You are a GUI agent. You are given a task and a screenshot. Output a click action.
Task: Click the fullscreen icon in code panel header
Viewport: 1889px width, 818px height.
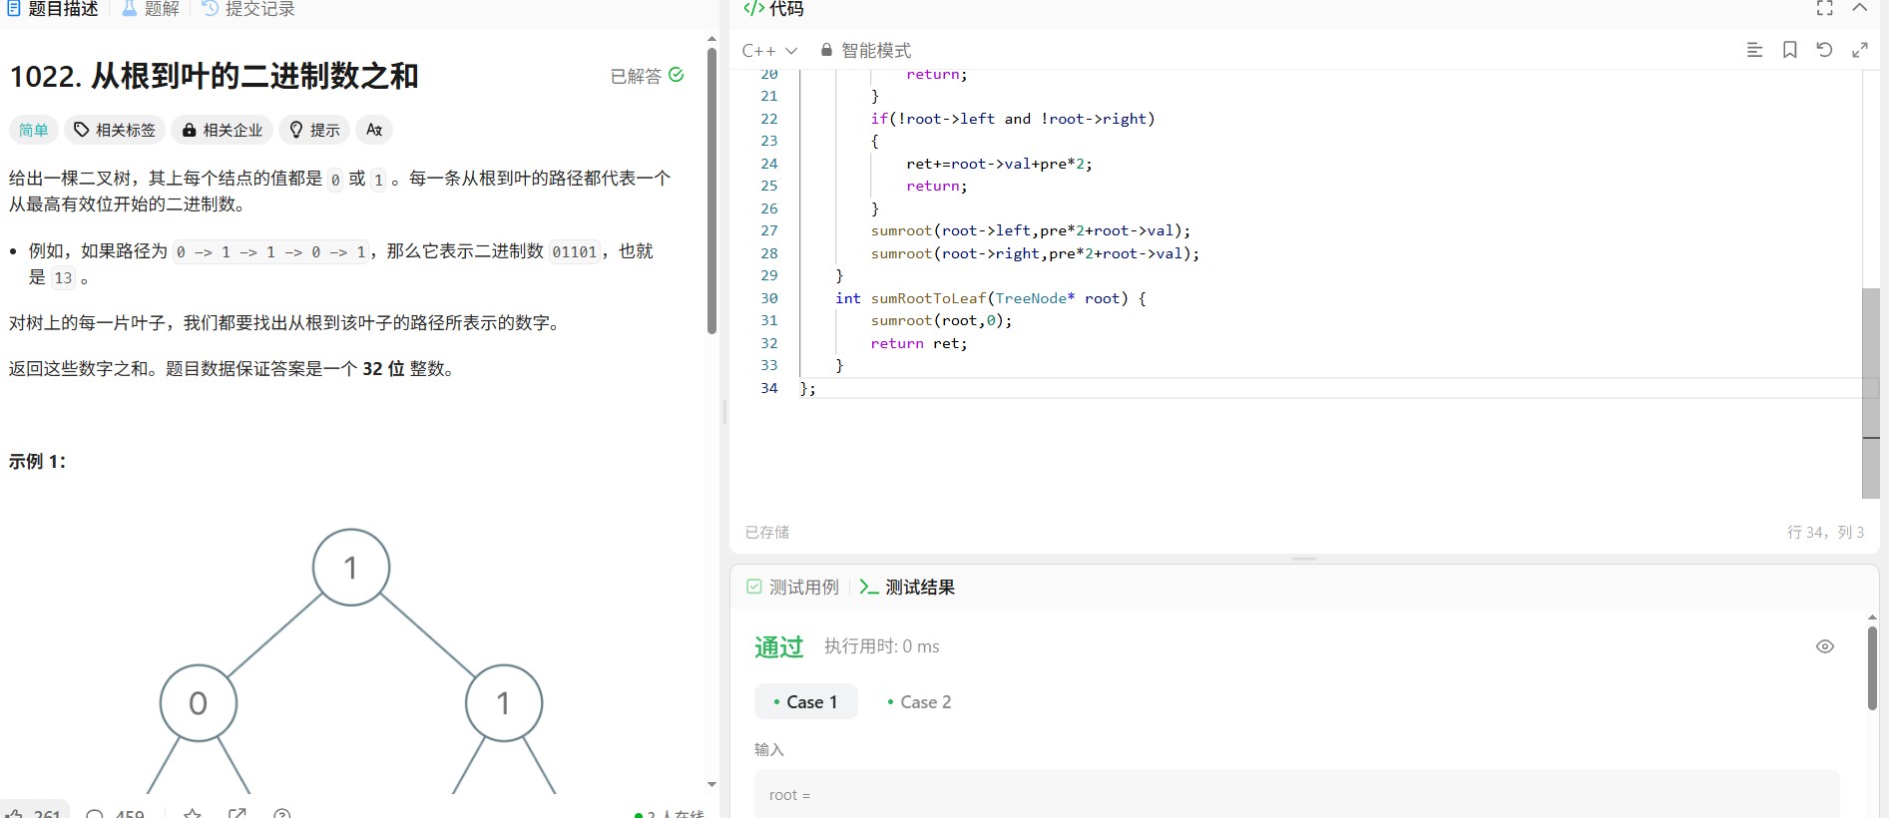(1825, 8)
